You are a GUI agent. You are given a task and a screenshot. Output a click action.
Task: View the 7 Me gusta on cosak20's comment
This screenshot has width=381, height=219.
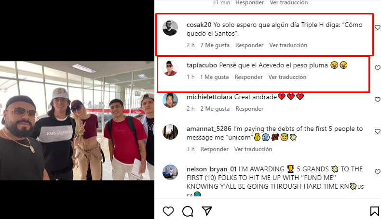click(215, 45)
